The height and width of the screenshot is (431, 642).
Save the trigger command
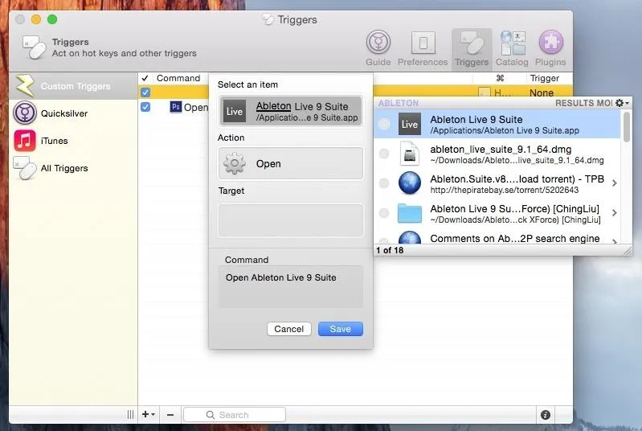(340, 329)
